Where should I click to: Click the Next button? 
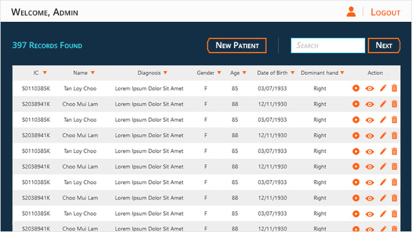(x=384, y=46)
